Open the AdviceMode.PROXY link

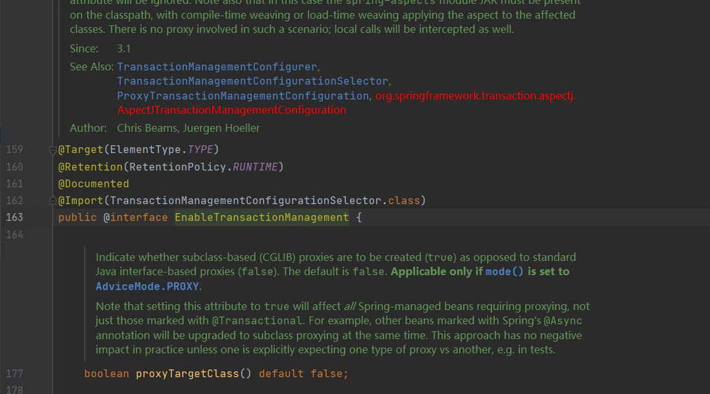[147, 286]
